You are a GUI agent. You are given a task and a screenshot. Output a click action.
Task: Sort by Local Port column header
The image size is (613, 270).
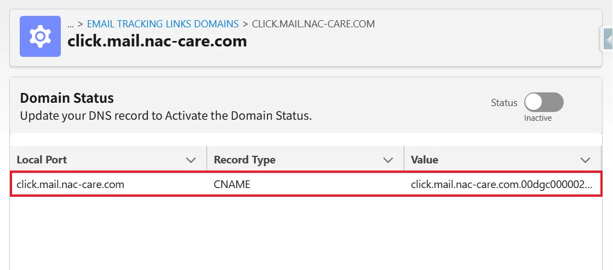click(x=42, y=160)
